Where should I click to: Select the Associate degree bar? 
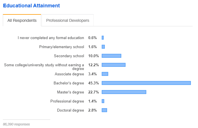click(105, 74)
